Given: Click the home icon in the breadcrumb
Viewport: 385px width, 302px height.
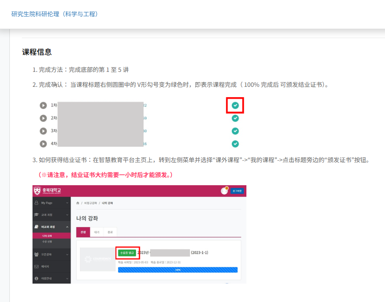Looking at the screenshot, I should point(78,203).
